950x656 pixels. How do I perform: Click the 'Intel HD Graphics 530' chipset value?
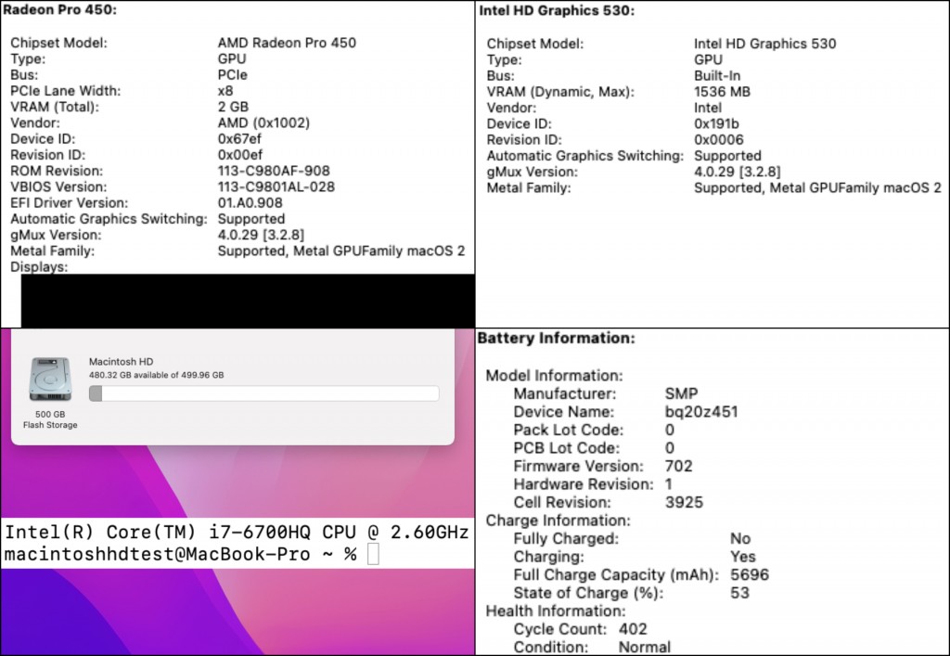tap(764, 44)
